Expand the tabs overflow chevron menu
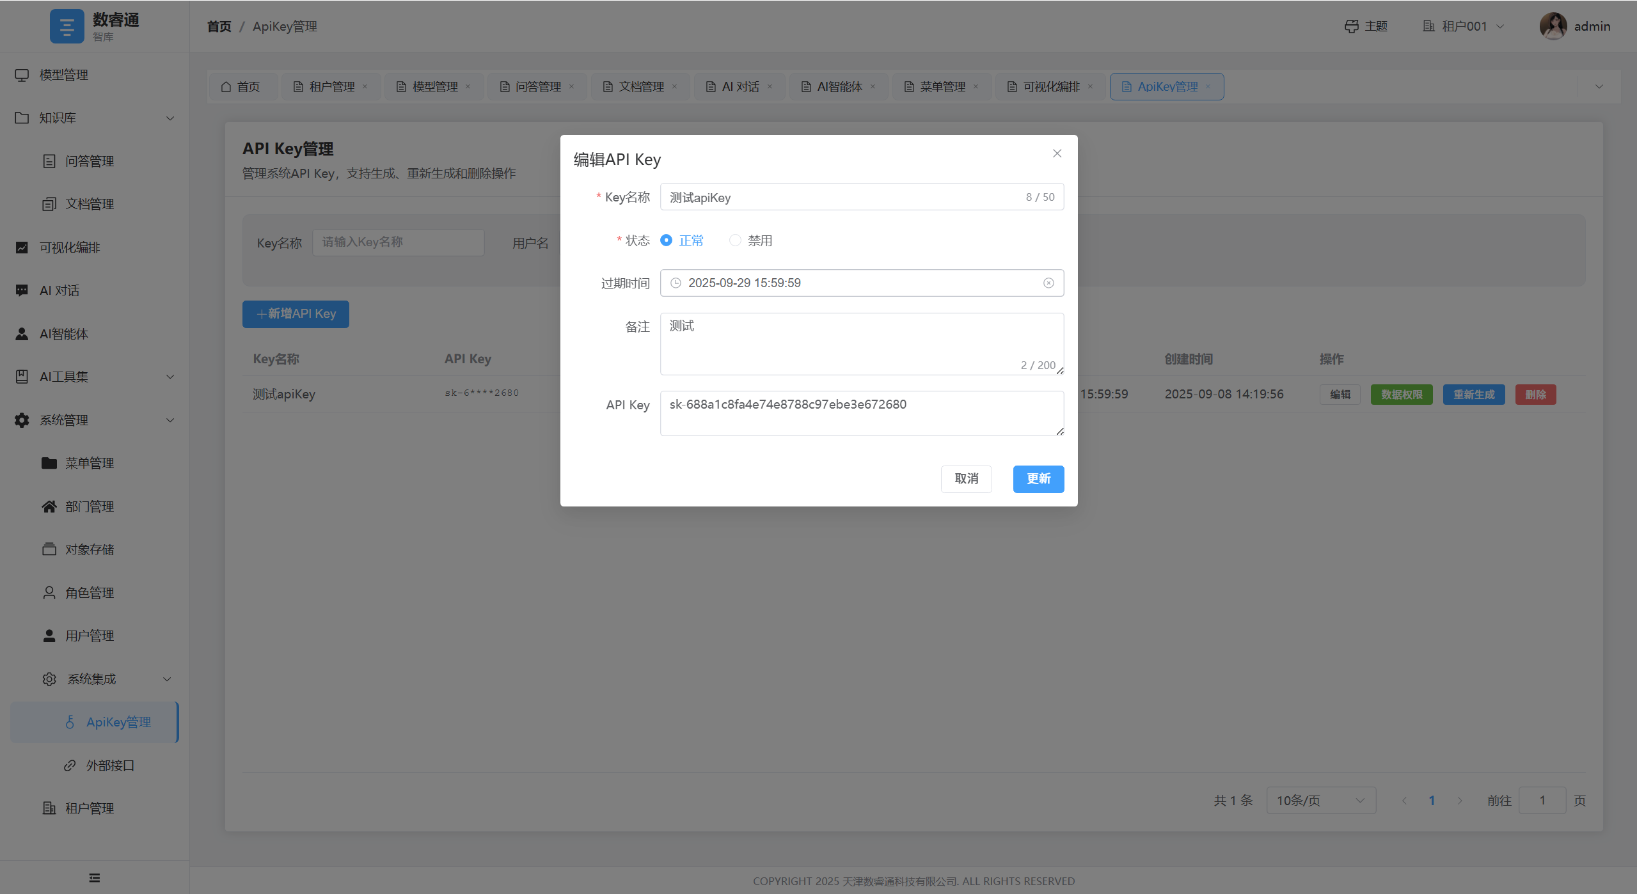1637x894 pixels. [x=1599, y=86]
